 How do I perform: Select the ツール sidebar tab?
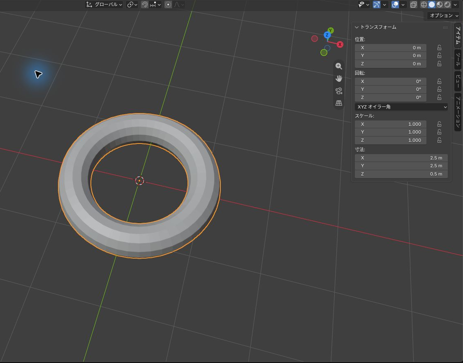(458, 59)
